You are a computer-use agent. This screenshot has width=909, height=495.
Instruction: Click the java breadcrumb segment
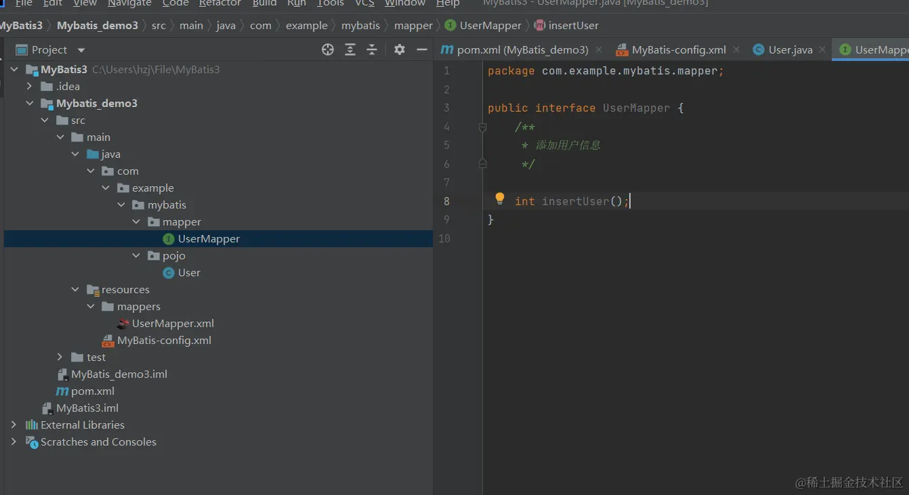click(x=226, y=25)
